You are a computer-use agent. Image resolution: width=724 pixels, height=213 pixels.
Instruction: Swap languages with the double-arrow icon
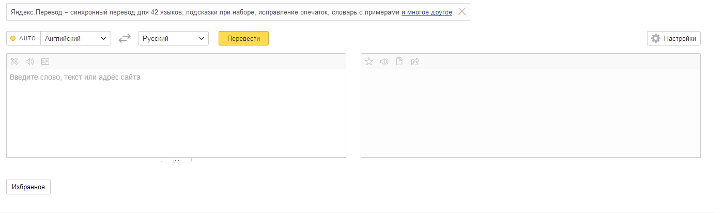point(125,38)
